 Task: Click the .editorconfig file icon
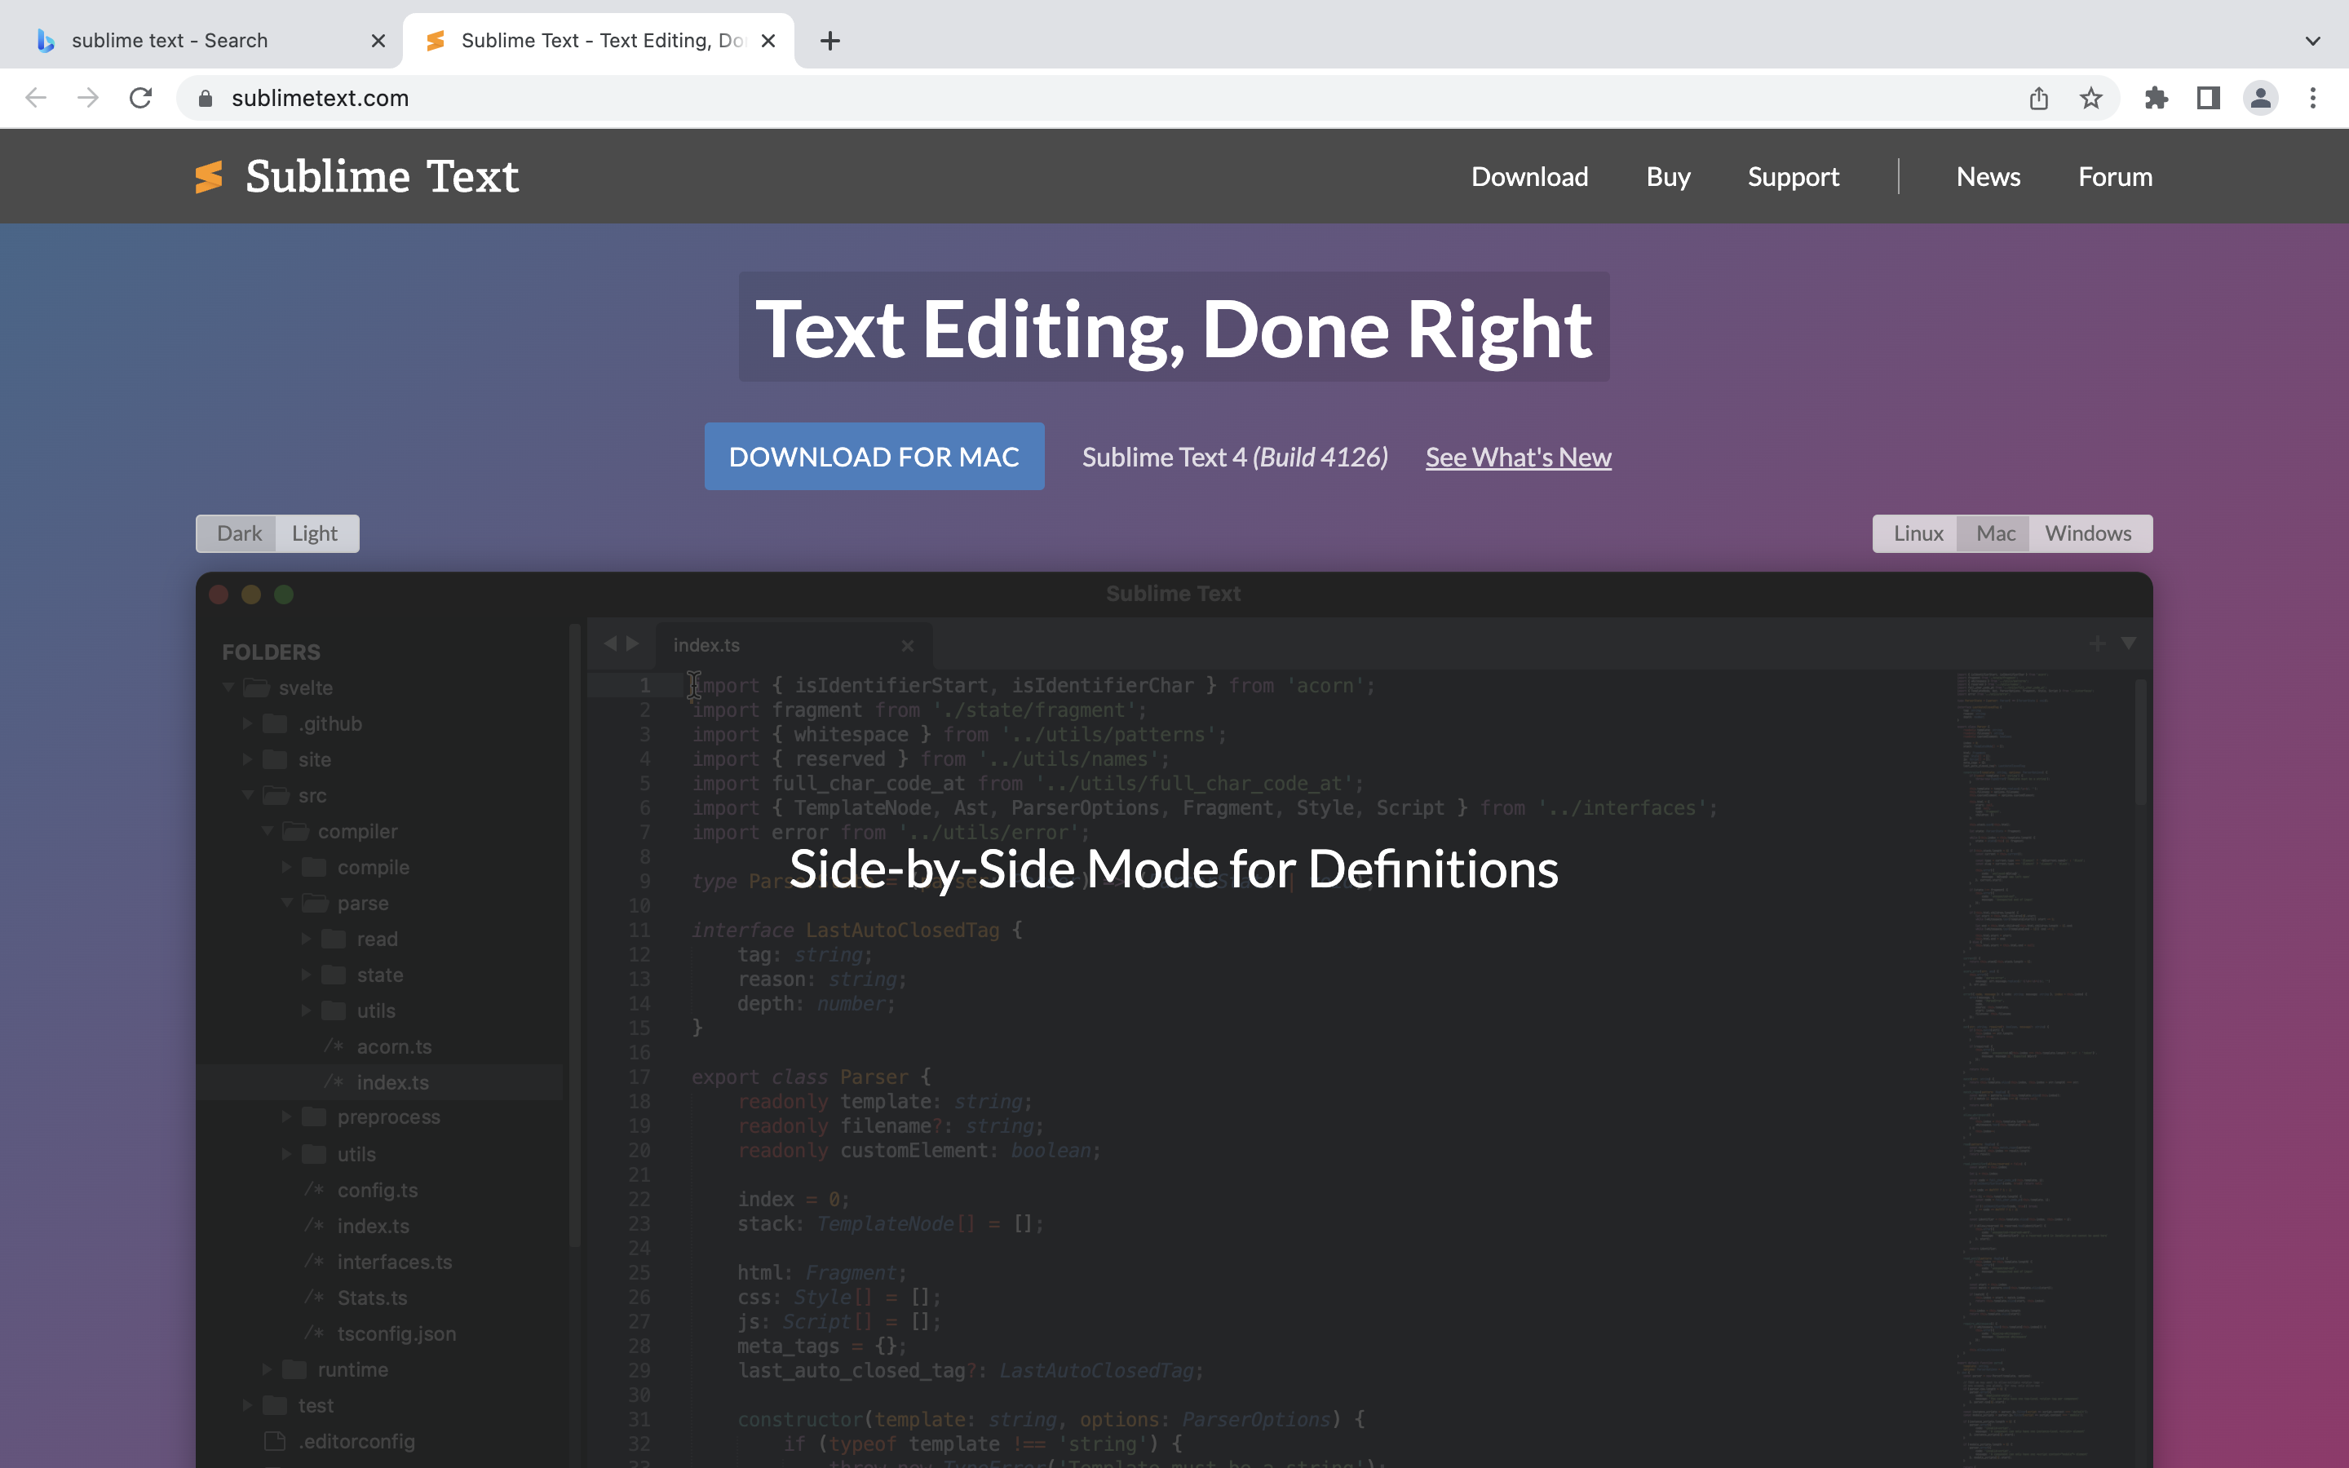pos(275,1441)
